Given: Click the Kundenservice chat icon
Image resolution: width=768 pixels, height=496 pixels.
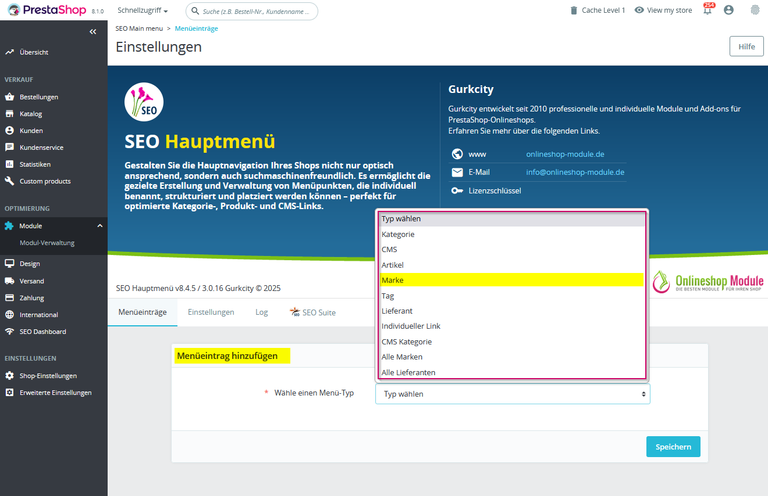Looking at the screenshot, I should point(9,148).
